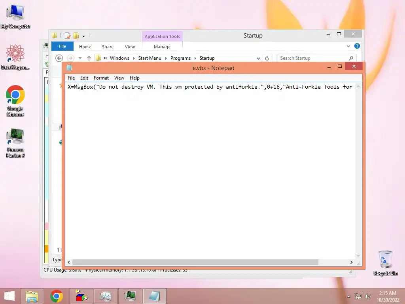405x304 pixels.
Task: Click the Windows Start button
Action: tap(9, 296)
